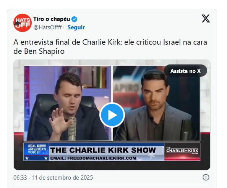The width and height of the screenshot is (227, 188).
Task: Click the Ben Shapiro text in the tweet
Action: tap(44, 51)
